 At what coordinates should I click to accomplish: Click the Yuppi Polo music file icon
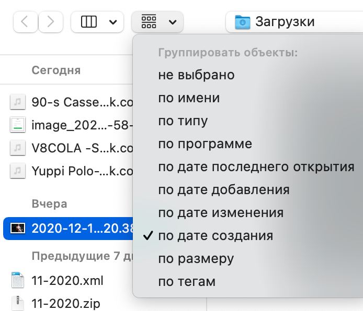click(x=18, y=171)
